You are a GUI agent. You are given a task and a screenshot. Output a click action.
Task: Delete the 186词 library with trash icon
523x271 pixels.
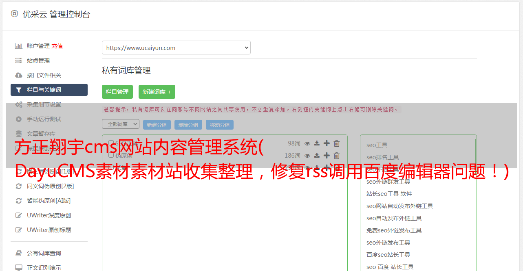337,156
